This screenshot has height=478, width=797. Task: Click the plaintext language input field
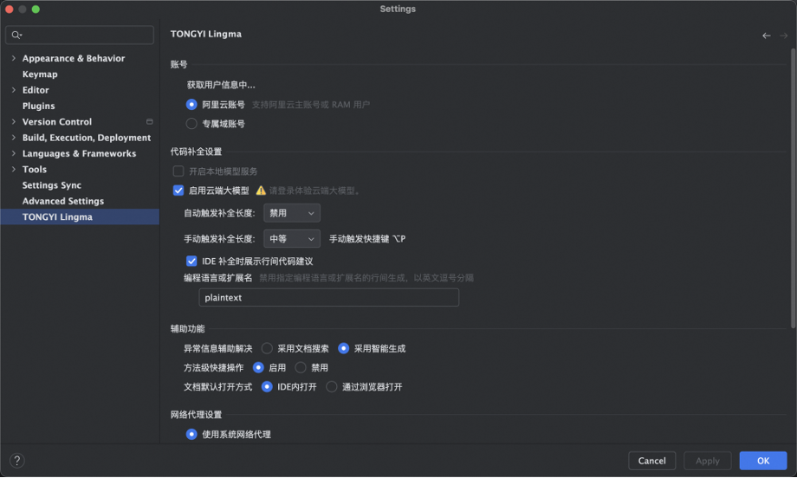(x=329, y=298)
